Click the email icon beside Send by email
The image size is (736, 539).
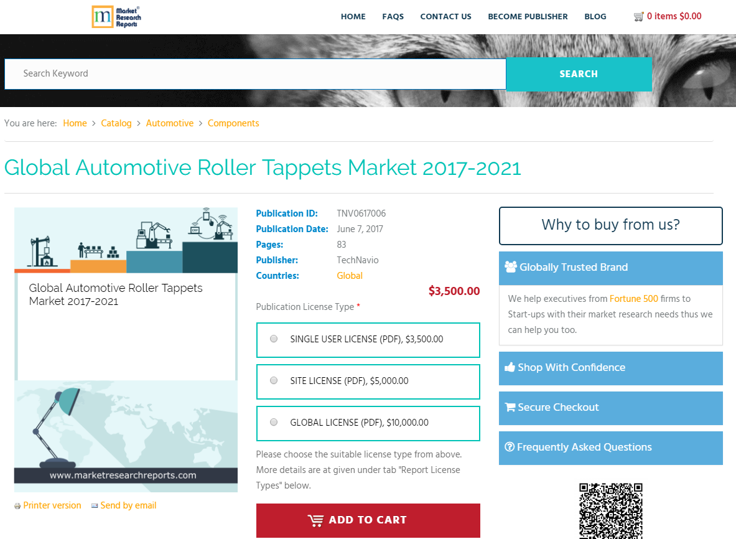[95, 505]
